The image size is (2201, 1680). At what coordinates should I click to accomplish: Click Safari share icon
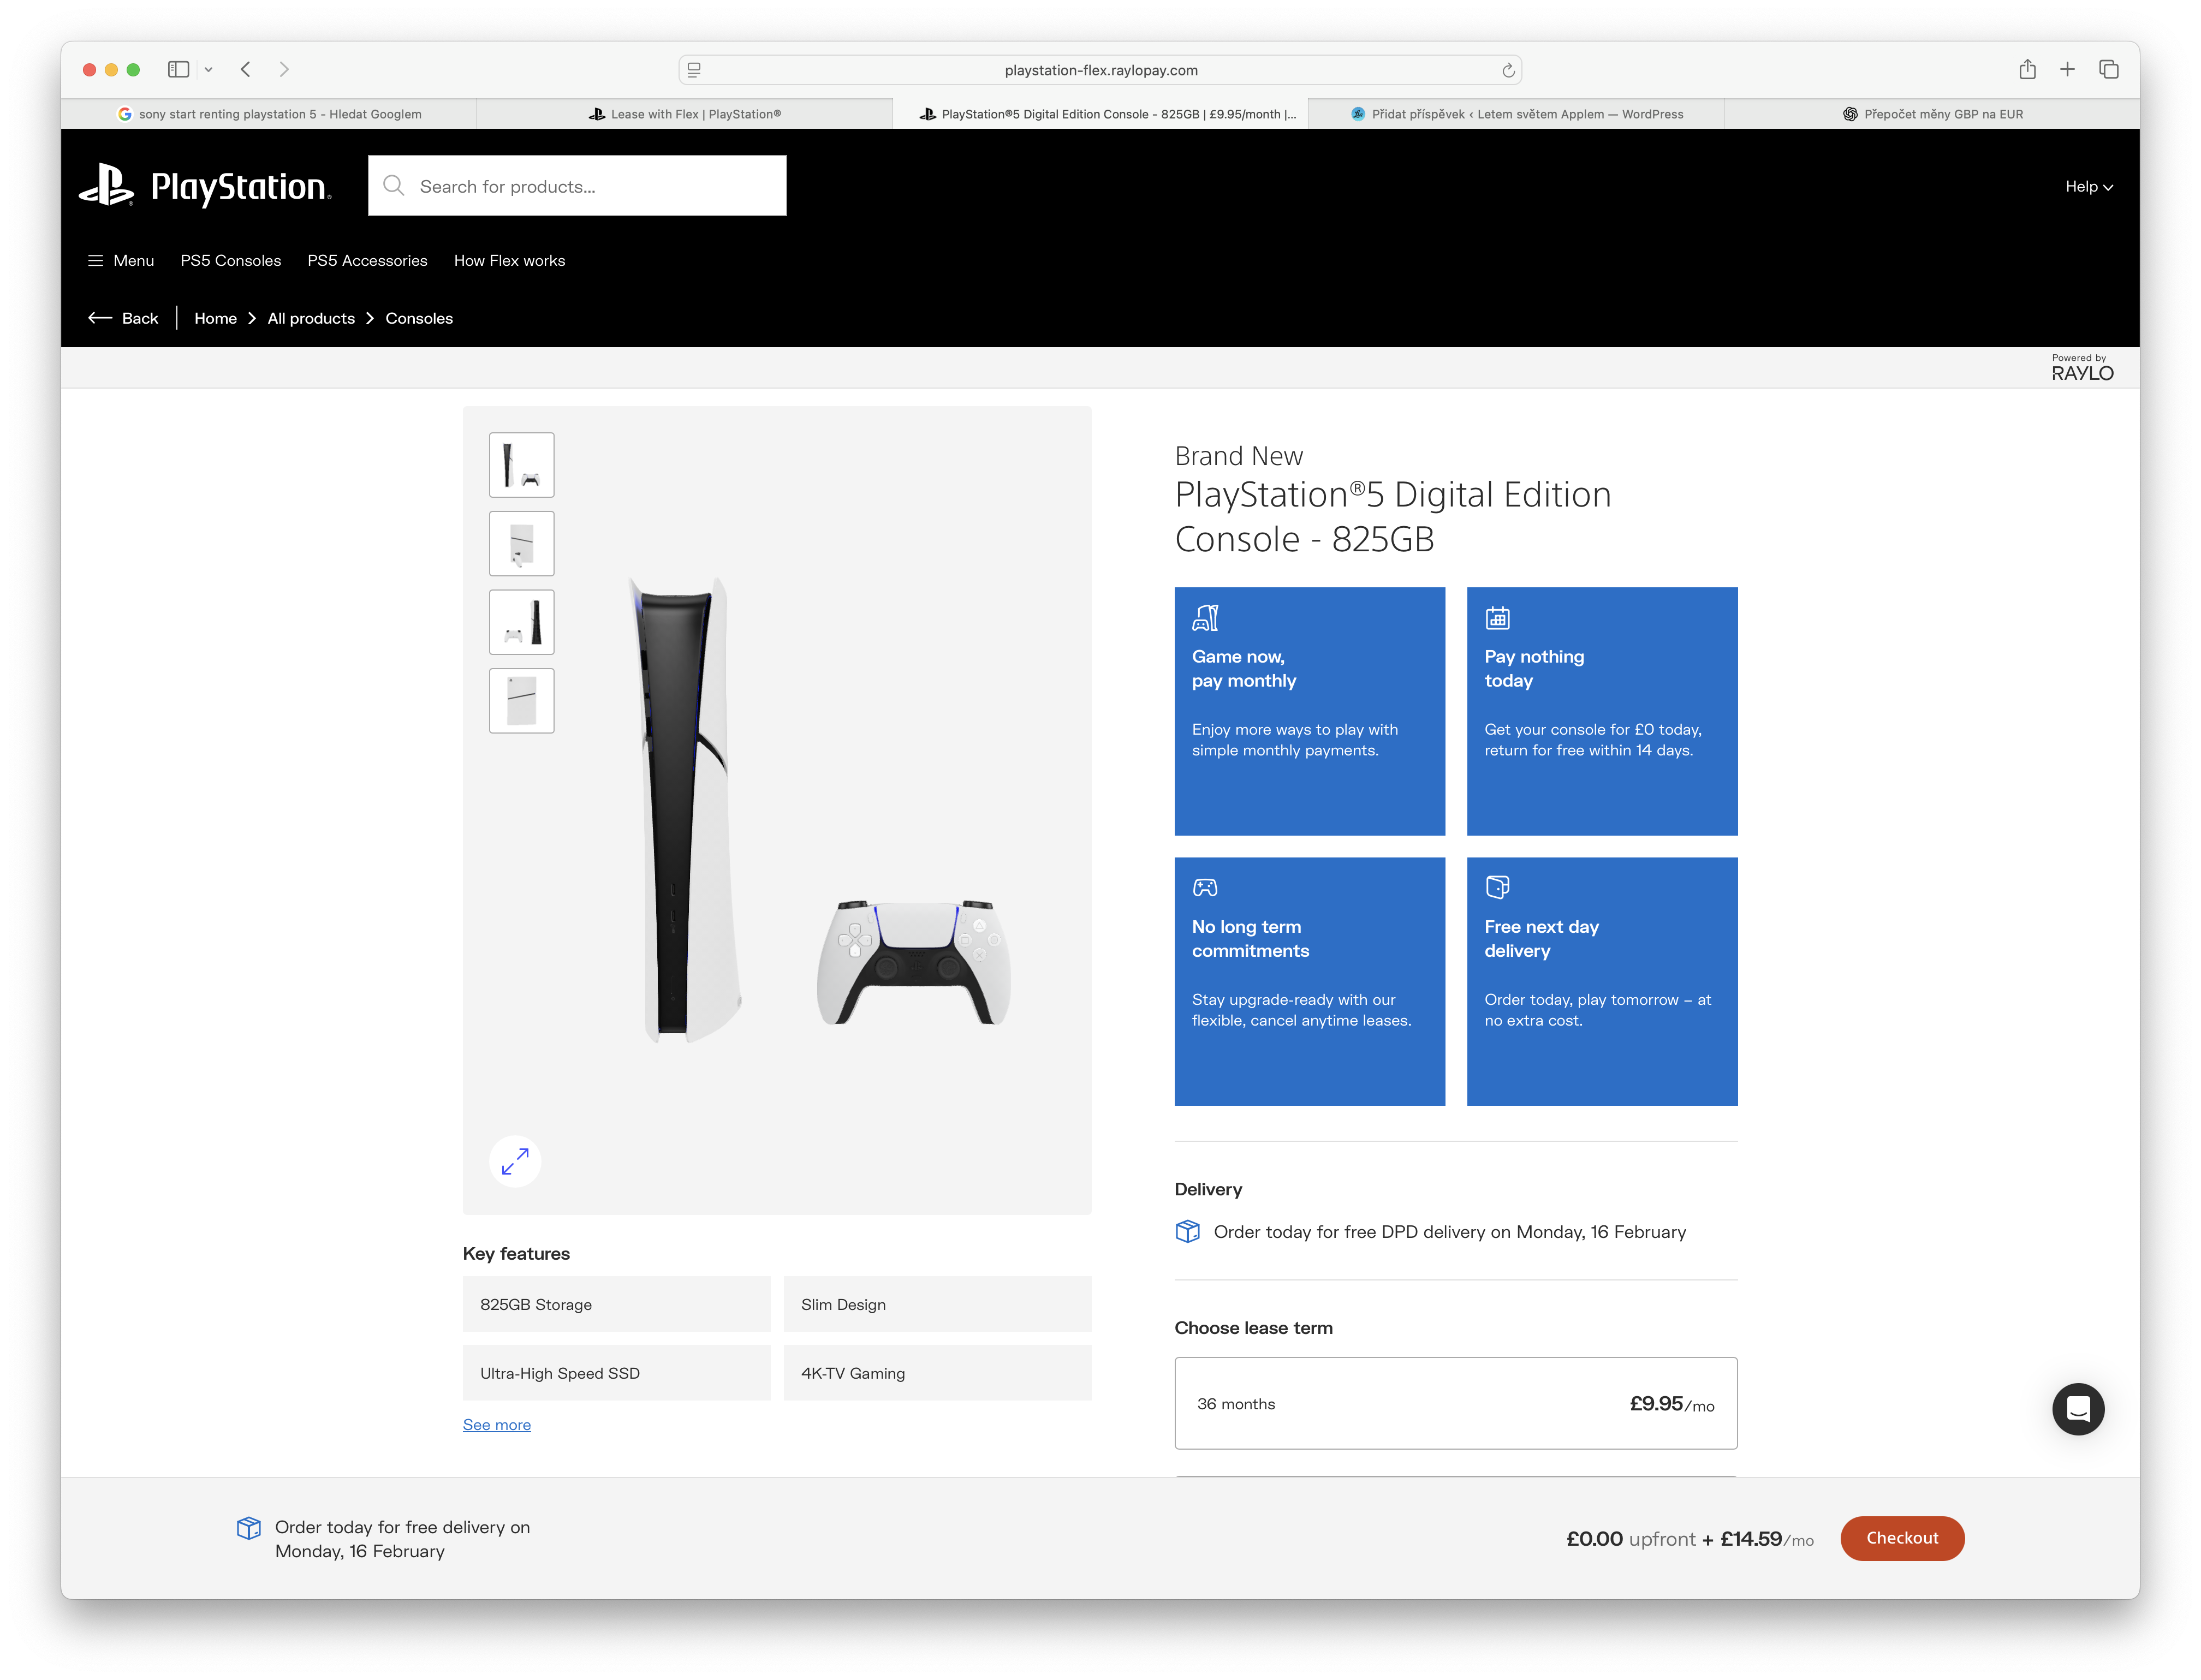click(2027, 69)
